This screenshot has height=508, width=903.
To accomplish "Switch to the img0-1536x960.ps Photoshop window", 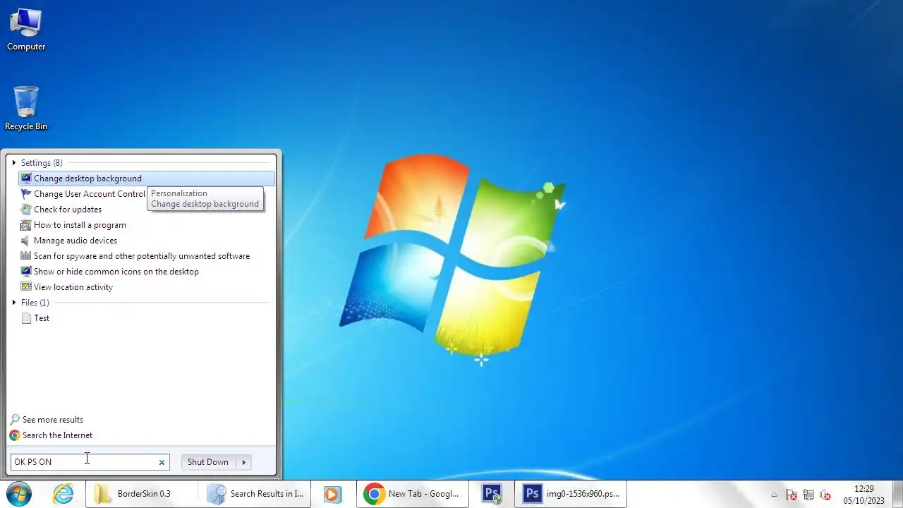I will tap(571, 493).
